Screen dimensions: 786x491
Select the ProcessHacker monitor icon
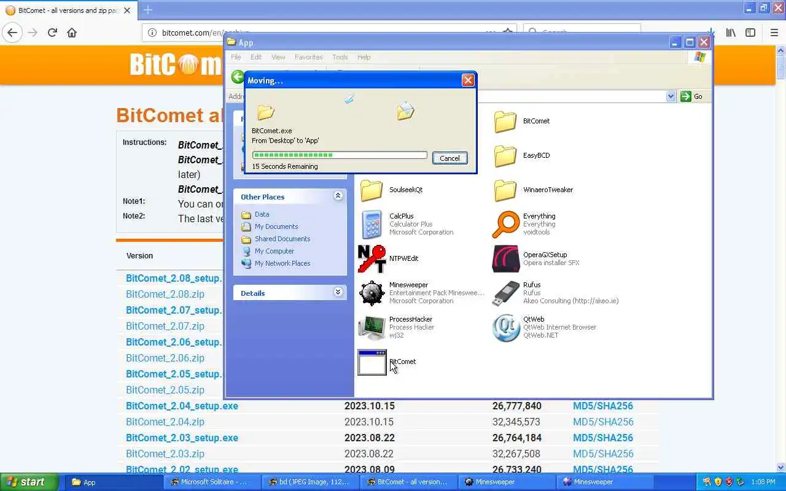[372, 327]
